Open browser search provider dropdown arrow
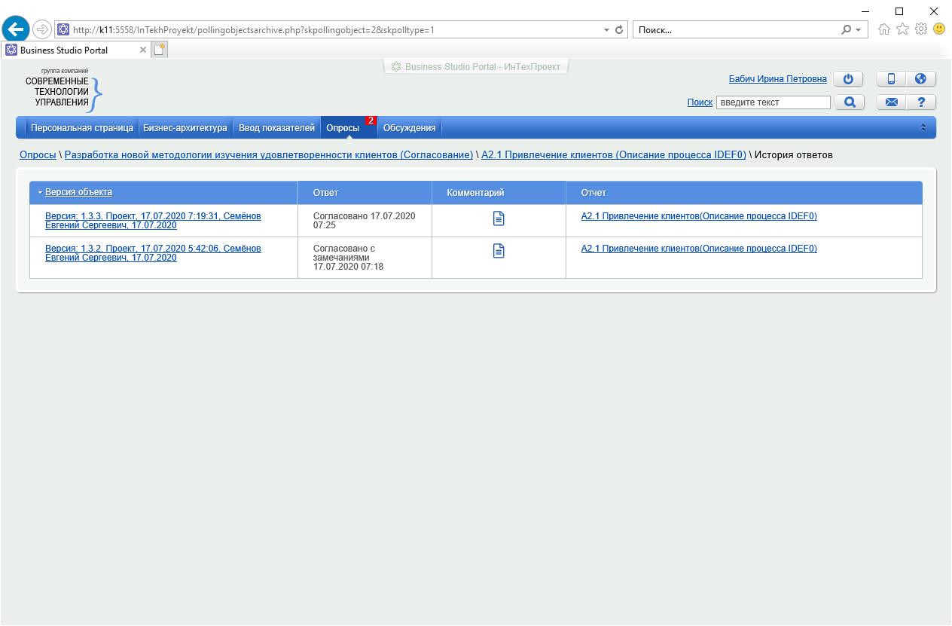952x626 pixels. 859,30
